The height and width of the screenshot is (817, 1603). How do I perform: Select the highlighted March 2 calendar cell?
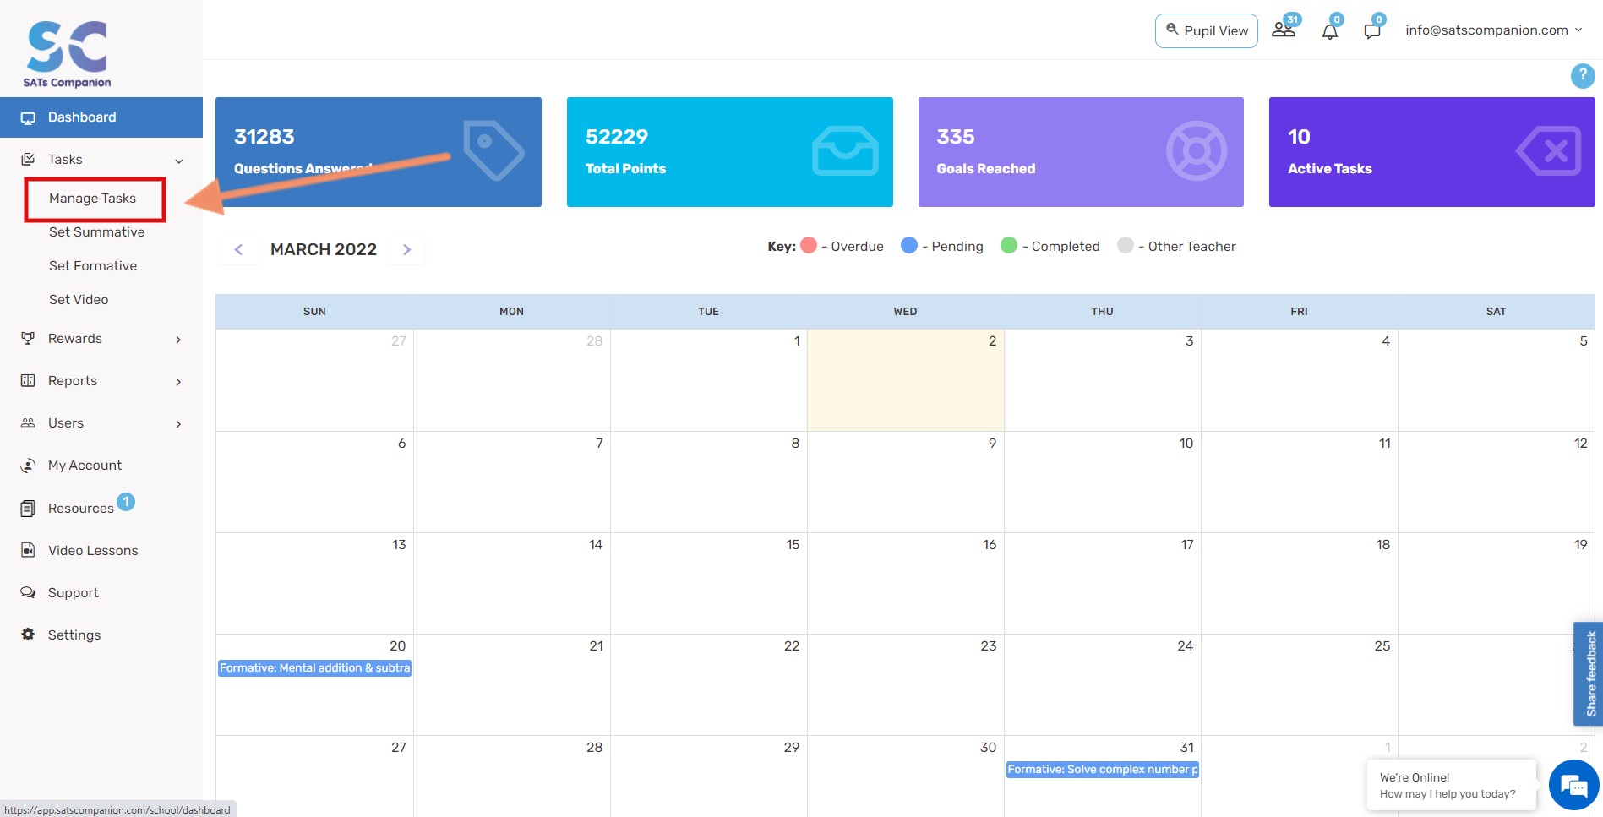906,380
